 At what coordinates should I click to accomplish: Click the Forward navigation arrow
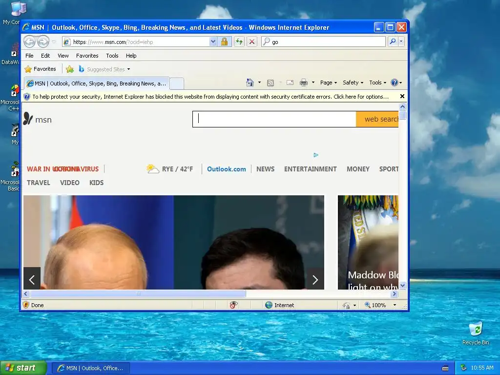(43, 42)
